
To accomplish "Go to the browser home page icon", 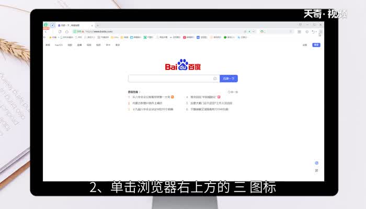I will pyautogui.click(x=67, y=31).
